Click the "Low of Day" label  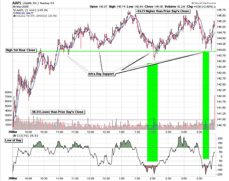[13, 140]
